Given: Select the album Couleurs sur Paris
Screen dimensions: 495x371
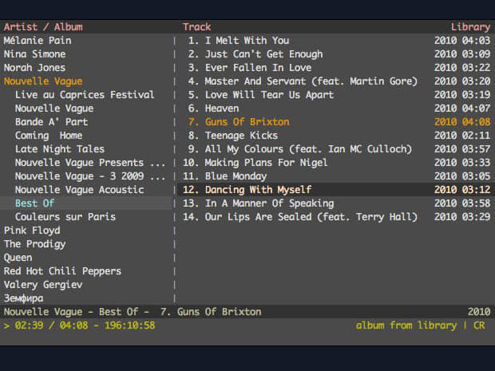Looking at the screenshot, I should coord(65,217).
